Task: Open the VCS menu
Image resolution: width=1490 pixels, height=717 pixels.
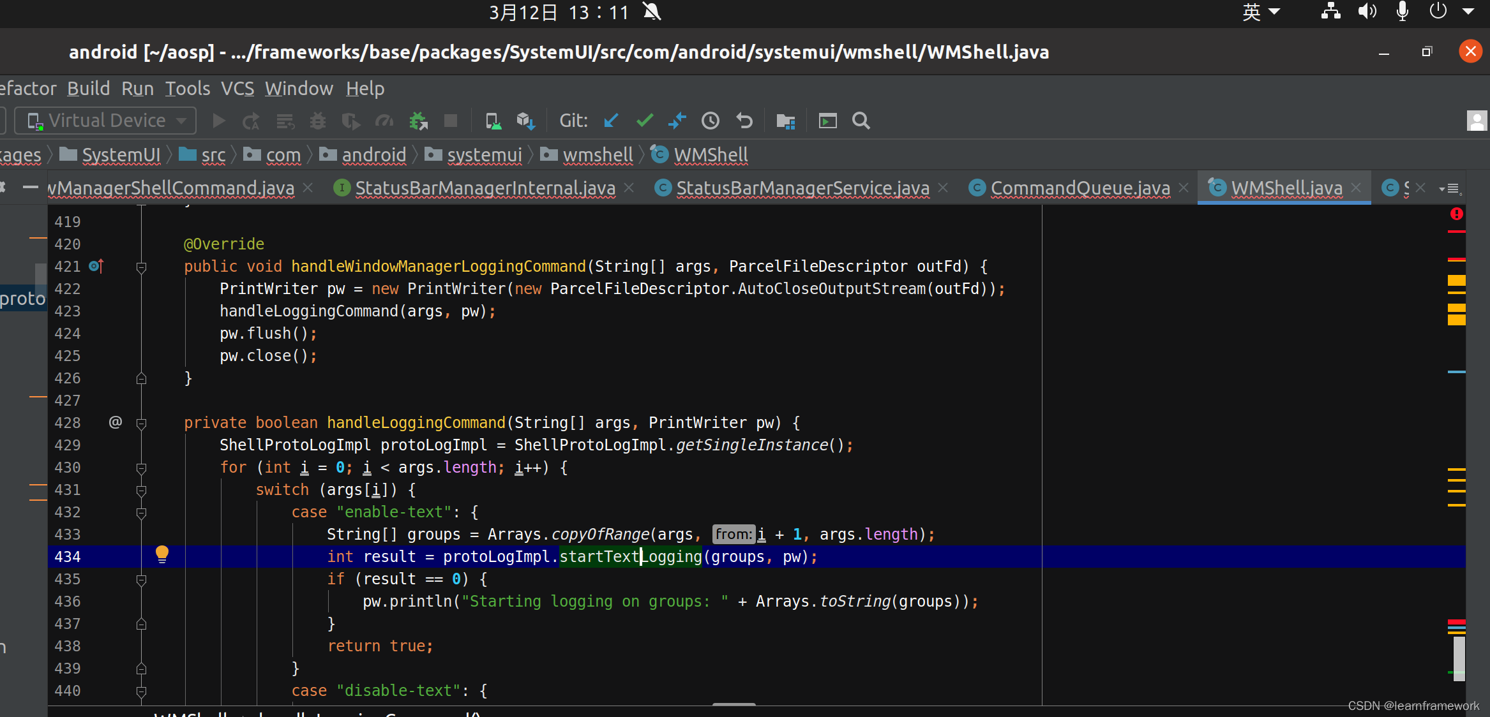Action: [x=237, y=88]
